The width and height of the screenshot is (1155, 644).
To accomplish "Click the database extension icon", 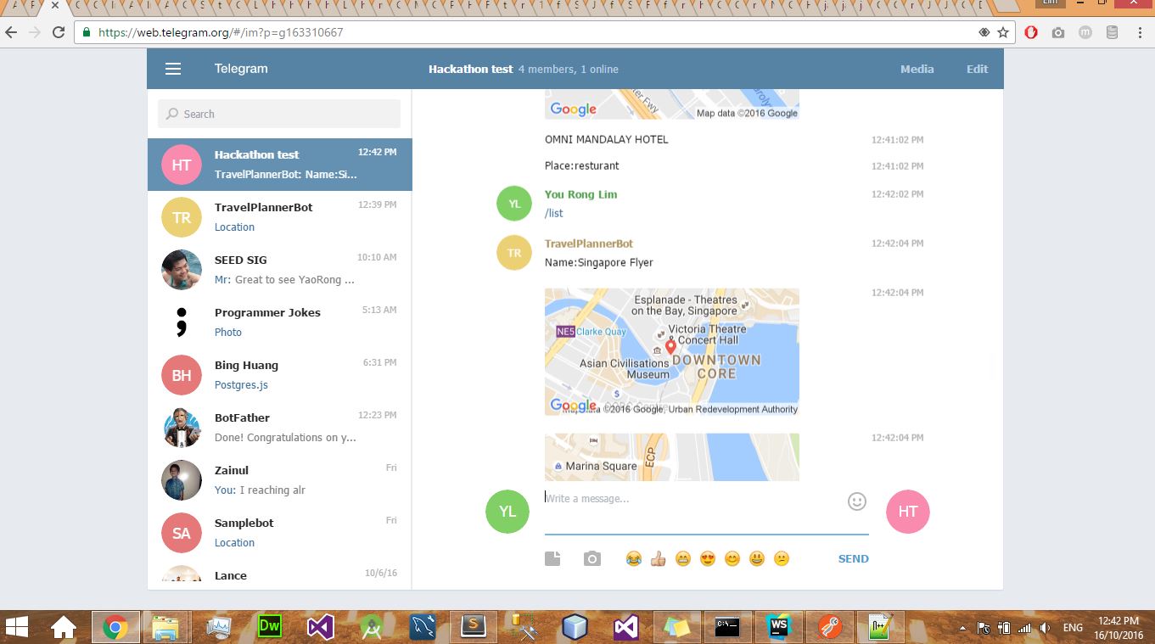I will [x=1113, y=32].
